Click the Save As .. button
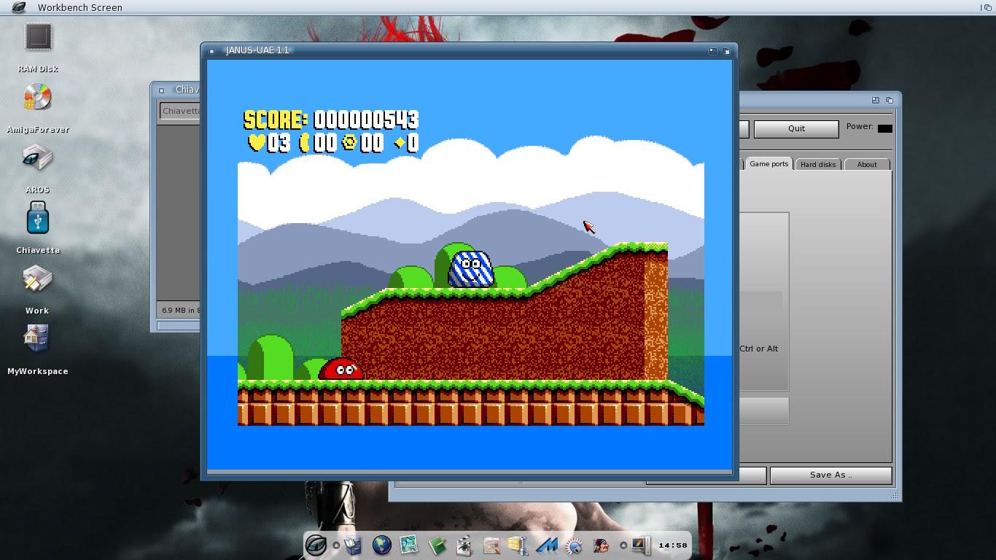Screen dimensions: 996x560 (x=830, y=475)
